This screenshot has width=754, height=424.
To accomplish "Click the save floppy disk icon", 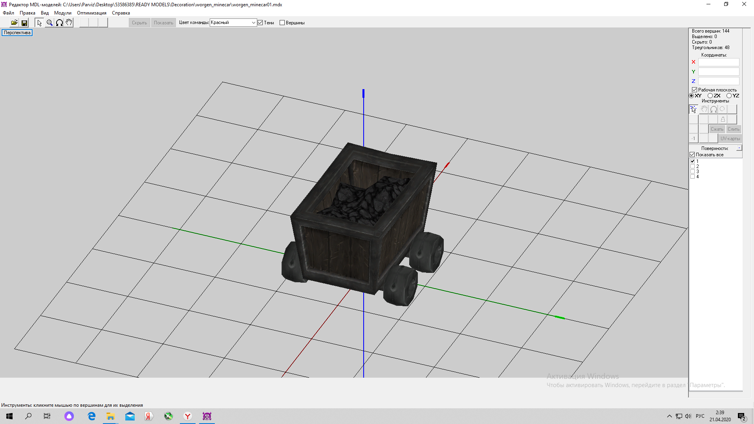I will tap(24, 23).
